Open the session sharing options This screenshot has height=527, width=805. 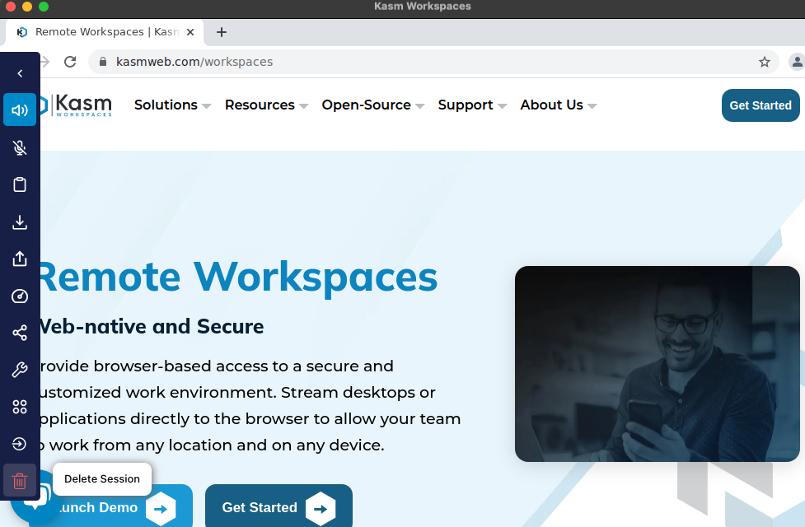[x=20, y=333]
